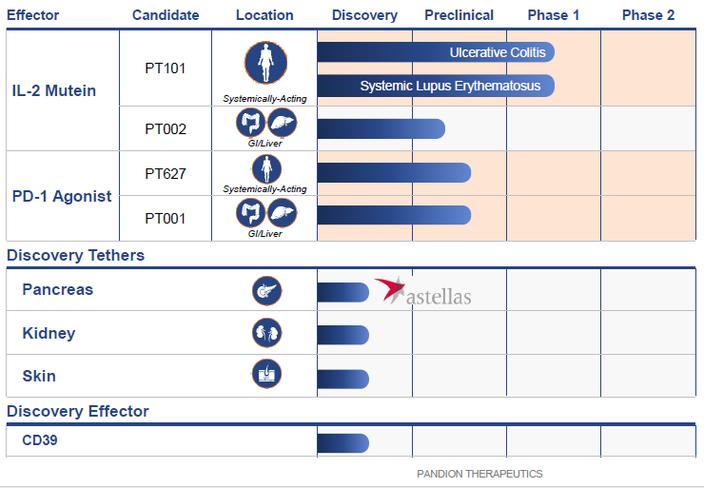Click the Kidney organ icon
Image resolution: width=704 pixels, height=488 pixels.
pyautogui.click(x=266, y=333)
